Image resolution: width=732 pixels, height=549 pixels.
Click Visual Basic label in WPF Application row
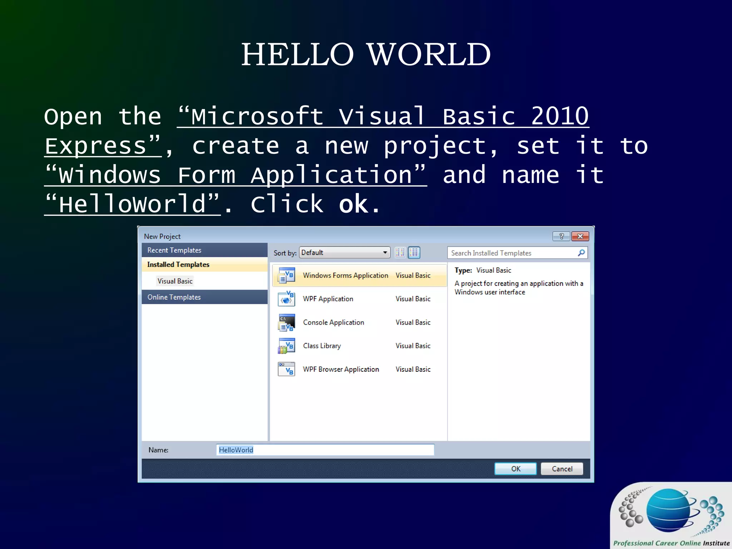[x=413, y=299]
